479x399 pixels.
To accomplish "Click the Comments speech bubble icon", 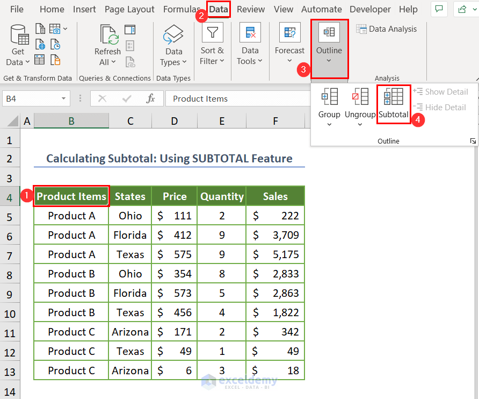I will click(439, 9).
